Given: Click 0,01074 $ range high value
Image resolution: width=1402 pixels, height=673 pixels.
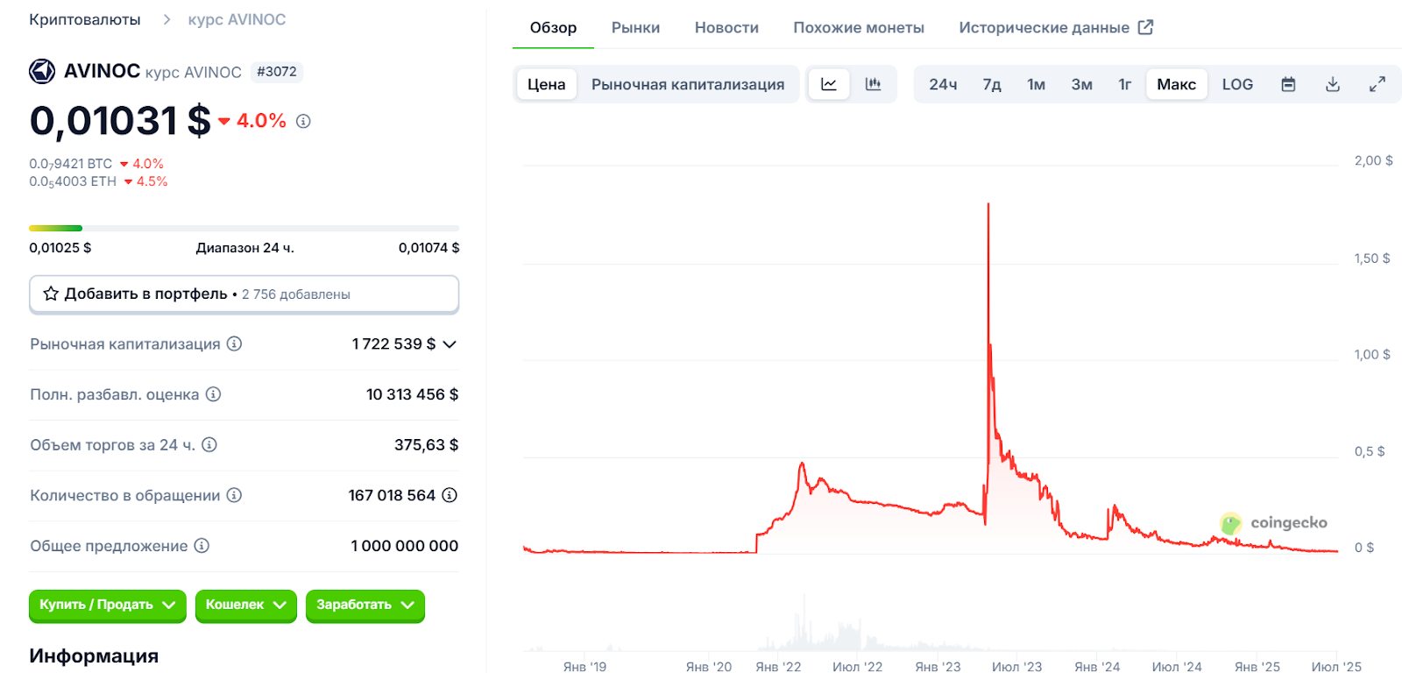Looking at the screenshot, I should click(428, 248).
